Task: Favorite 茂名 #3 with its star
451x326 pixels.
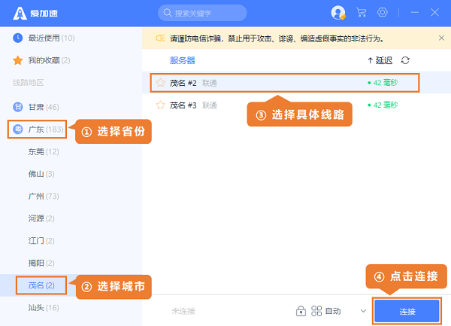Action: 161,105
